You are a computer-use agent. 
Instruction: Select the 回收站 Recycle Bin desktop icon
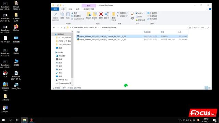point(16,51)
